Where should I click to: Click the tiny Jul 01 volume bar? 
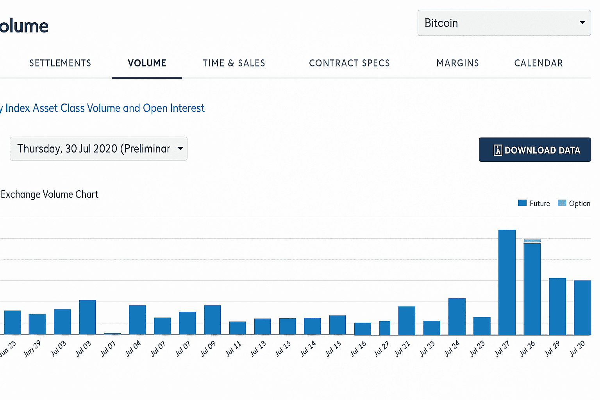[x=112, y=334]
